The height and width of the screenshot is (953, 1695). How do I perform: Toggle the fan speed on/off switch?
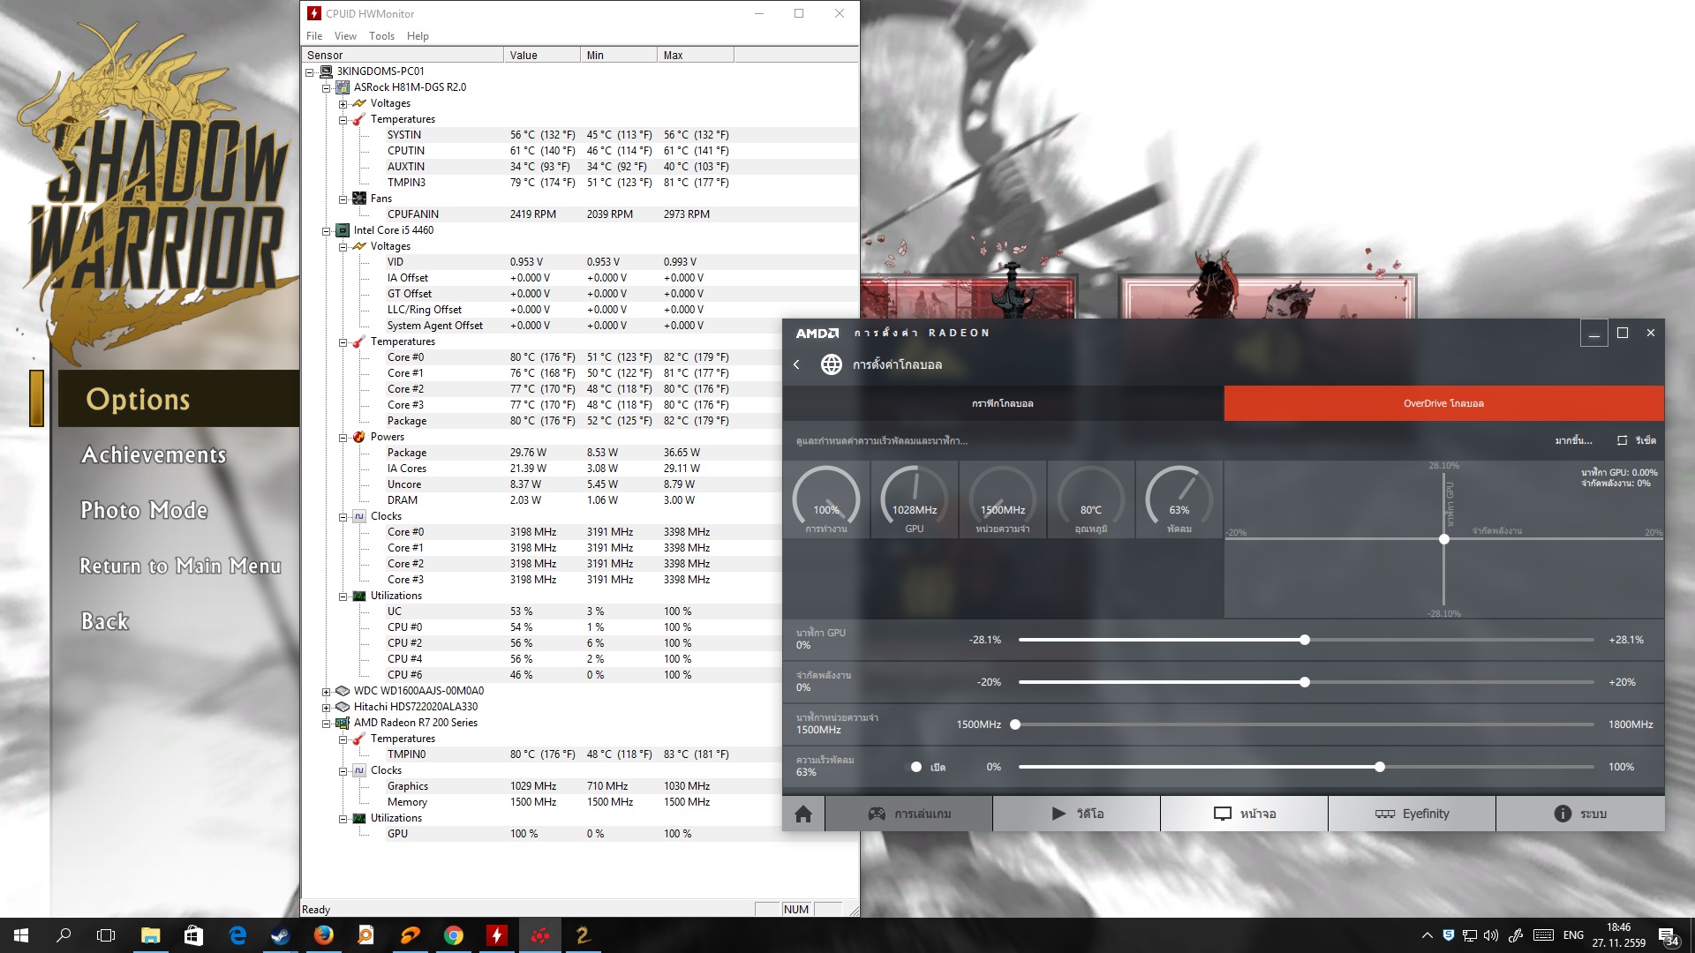(916, 767)
